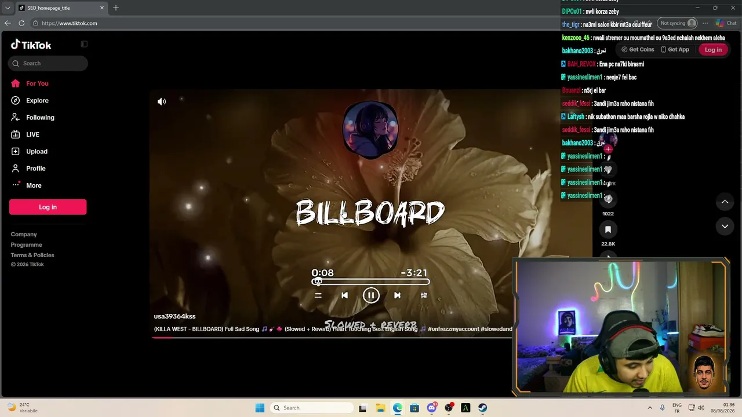742x417 pixels.
Task: Click the browser back arrow
Action: pos(8,23)
